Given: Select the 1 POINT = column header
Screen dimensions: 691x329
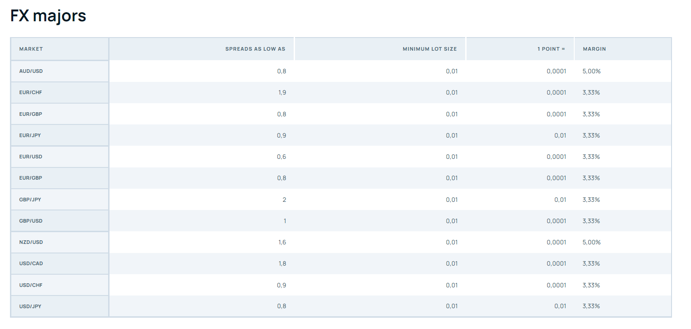Looking at the screenshot, I should tap(551, 49).
